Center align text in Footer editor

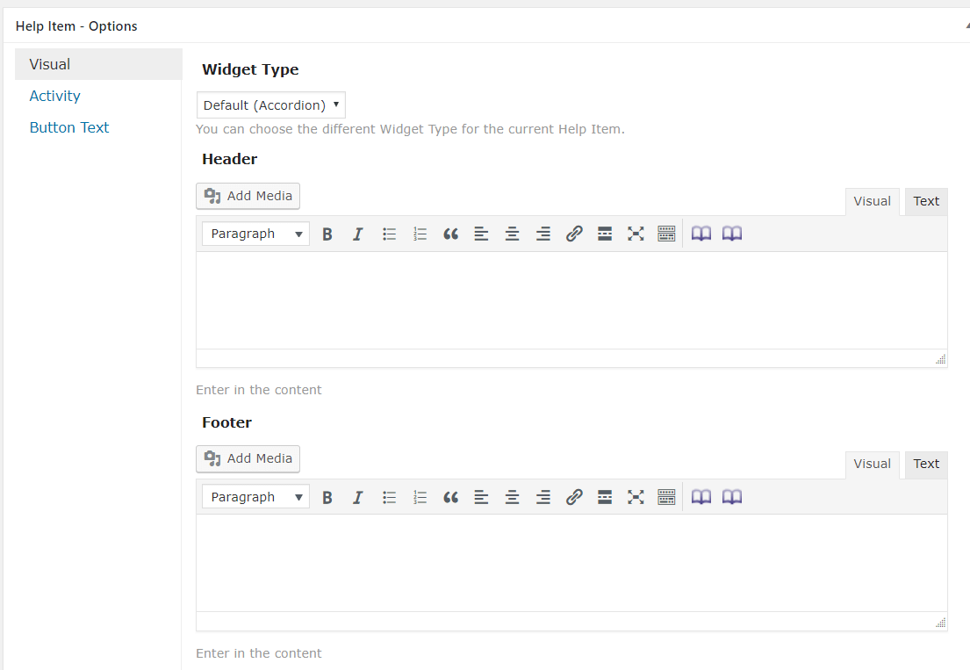point(512,498)
